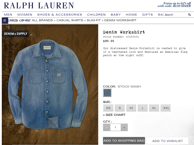Click the search magnifier icon

[189, 14]
